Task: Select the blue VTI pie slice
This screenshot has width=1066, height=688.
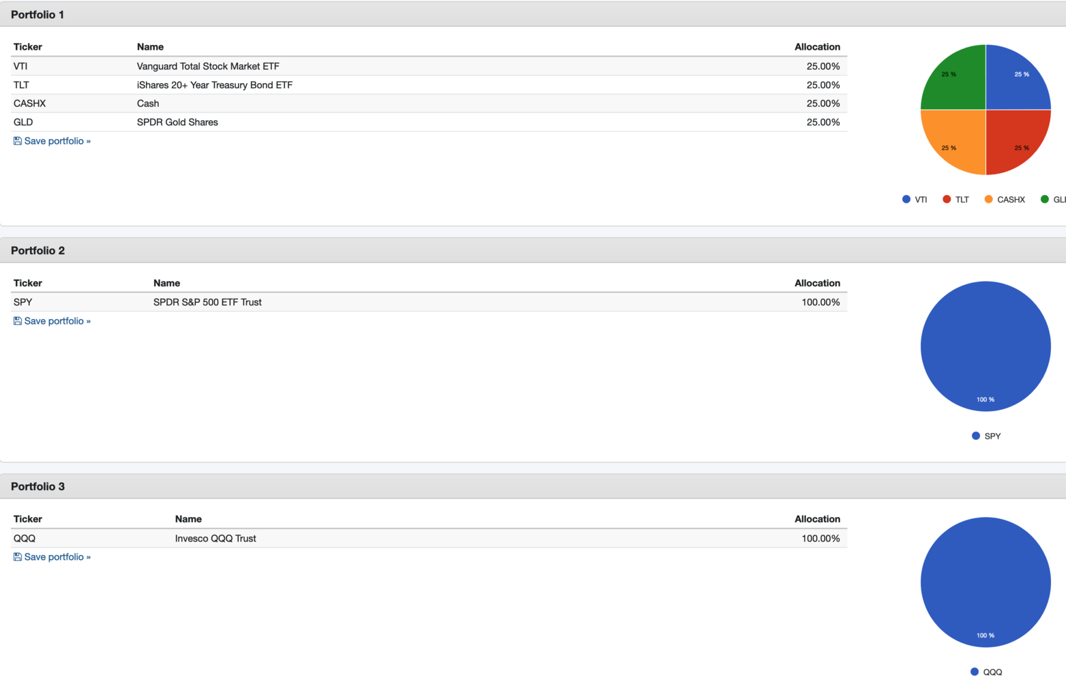Action: [1016, 78]
